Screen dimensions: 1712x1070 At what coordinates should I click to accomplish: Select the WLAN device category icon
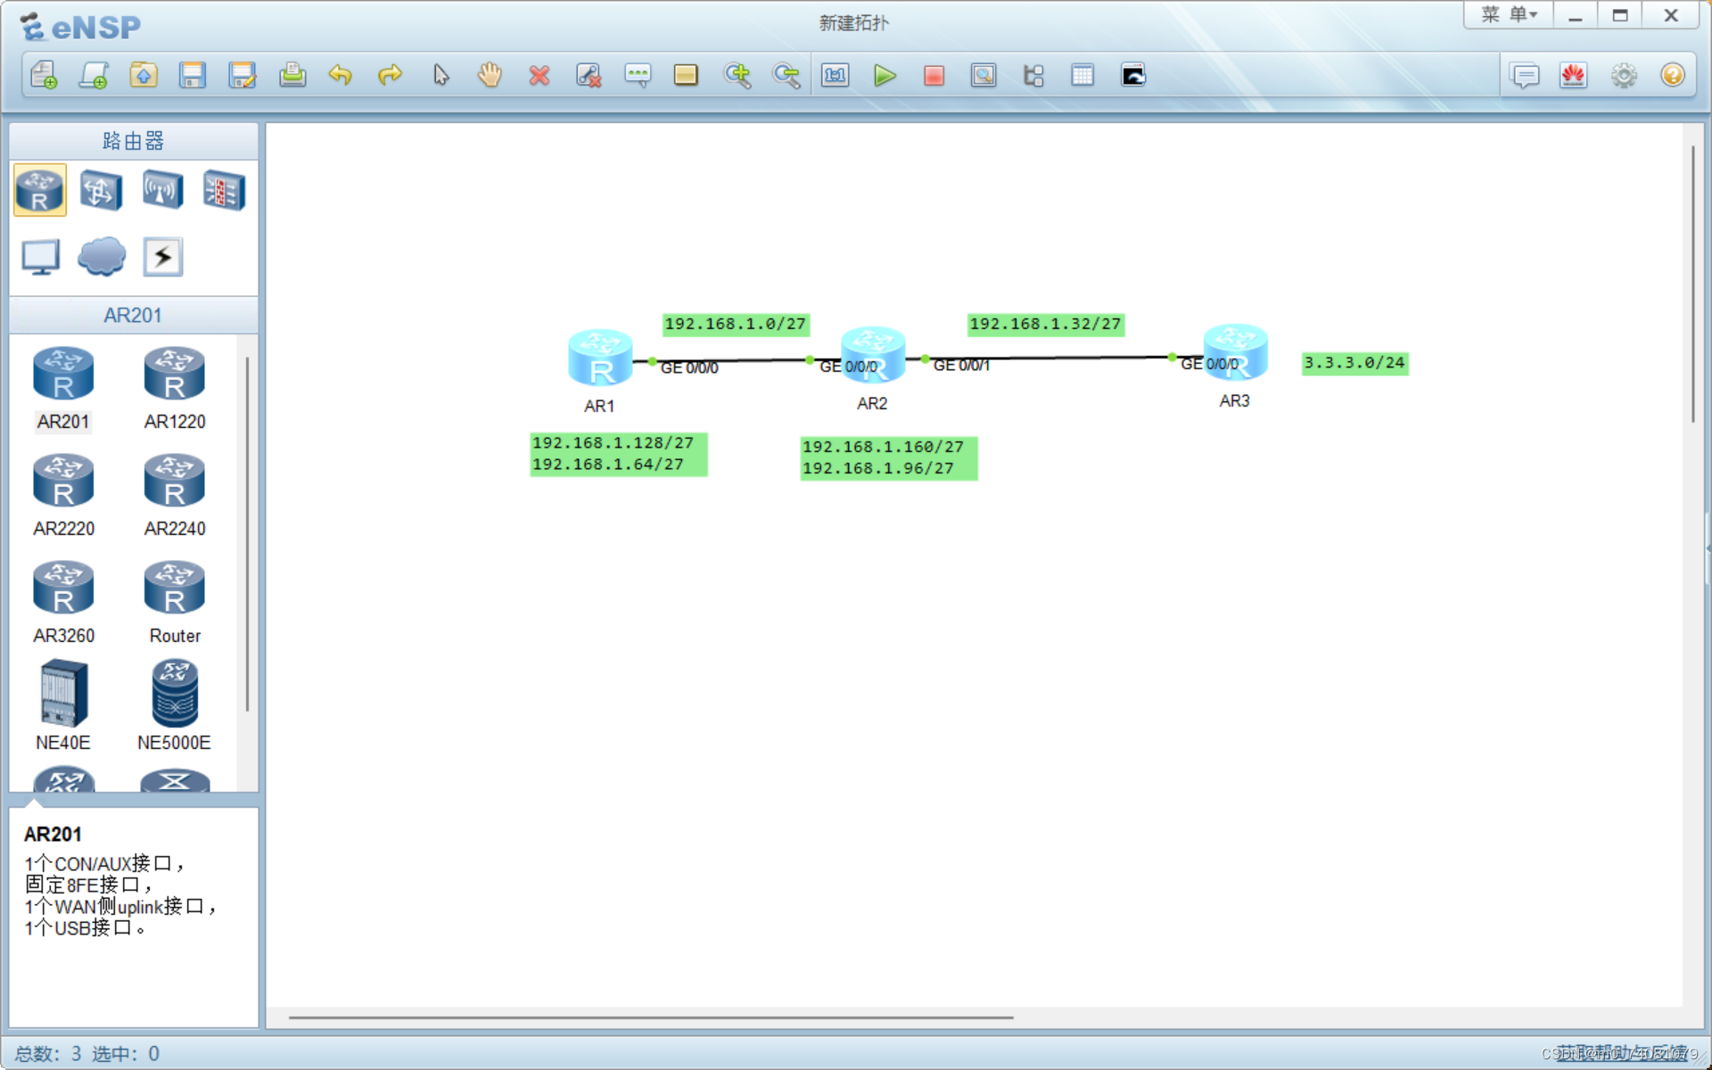162,190
